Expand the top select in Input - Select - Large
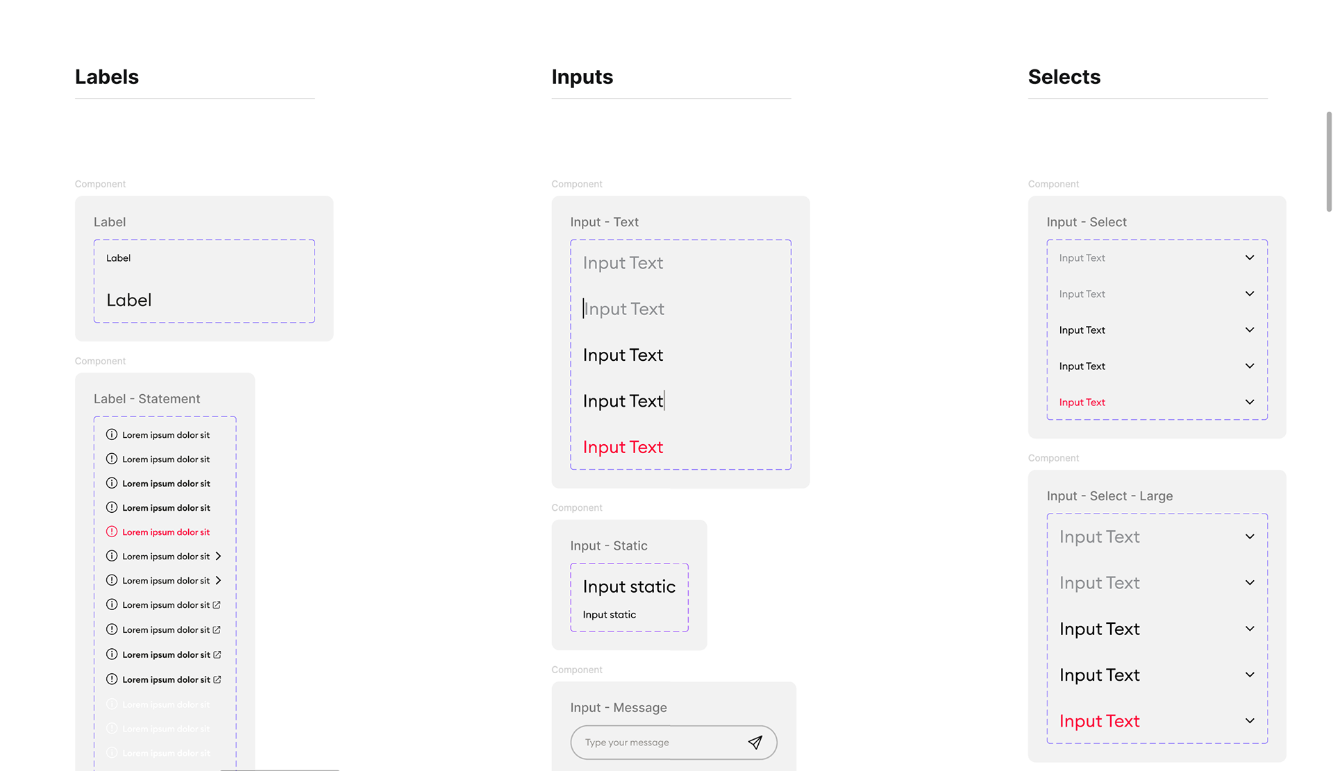 click(x=1249, y=537)
